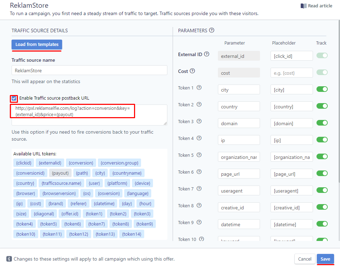340x269 pixels.
Task: Edit the External ID placeholder [click_id] field
Action: click(x=292, y=56)
